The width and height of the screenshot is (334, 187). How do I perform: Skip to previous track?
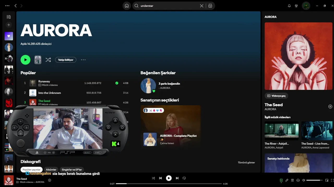[160, 178]
